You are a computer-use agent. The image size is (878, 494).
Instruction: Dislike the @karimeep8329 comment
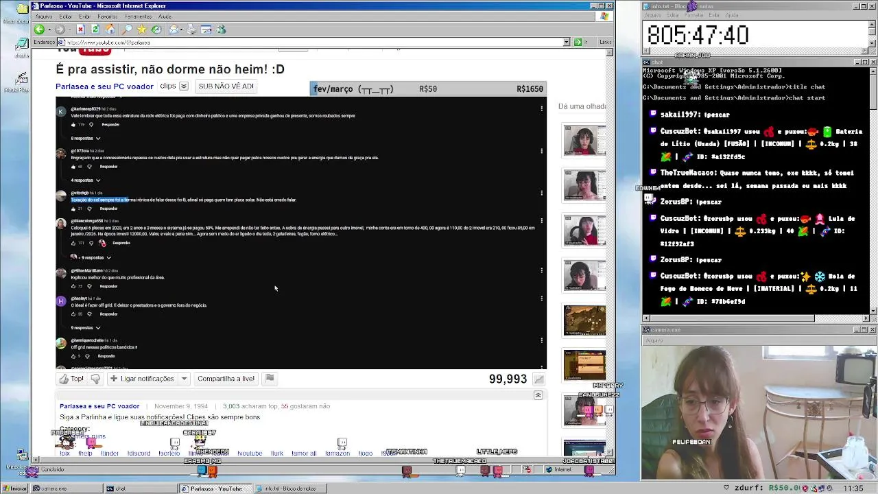tap(91, 125)
